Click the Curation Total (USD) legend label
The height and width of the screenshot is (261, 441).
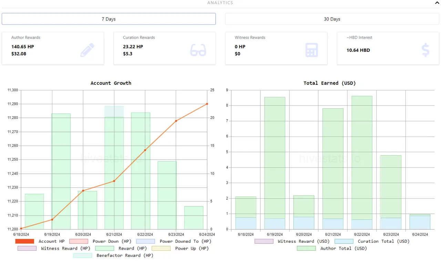pos(383,241)
